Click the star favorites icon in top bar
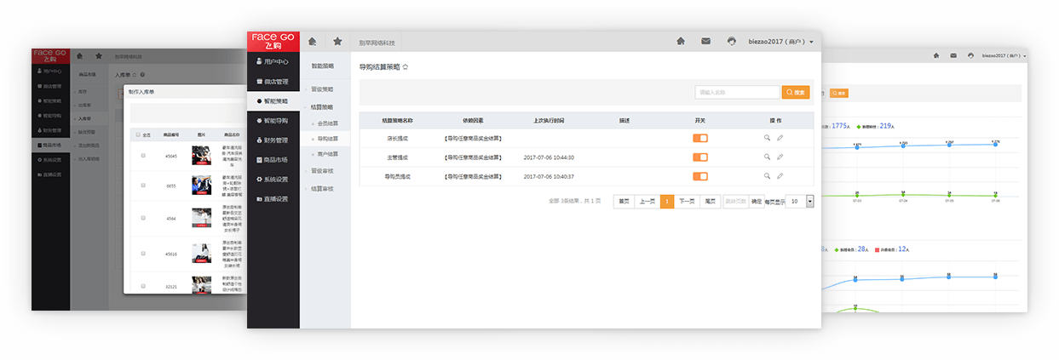The width and height of the screenshot is (1059, 360). (337, 42)
